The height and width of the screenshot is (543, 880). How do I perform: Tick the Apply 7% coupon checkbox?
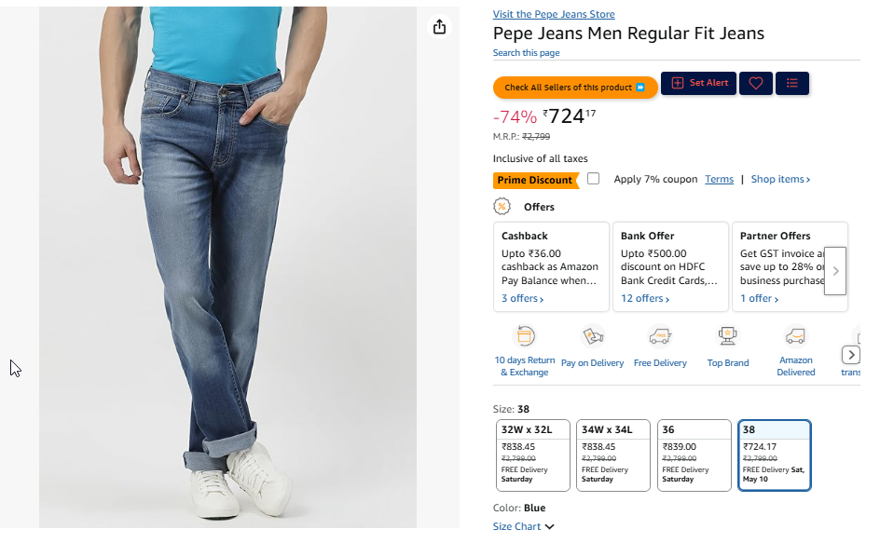594,179
